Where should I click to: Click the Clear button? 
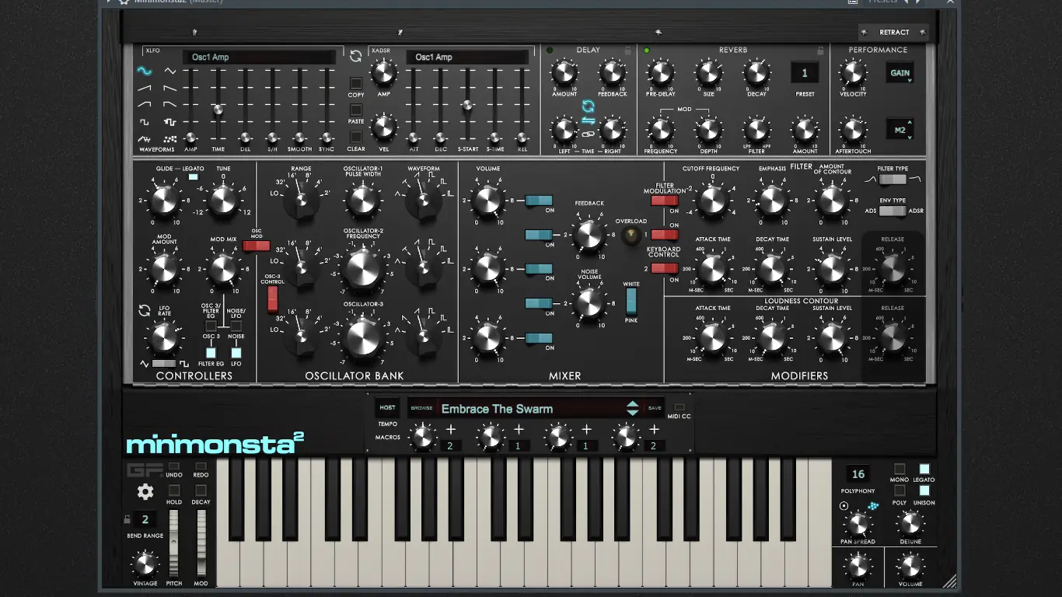356,137
